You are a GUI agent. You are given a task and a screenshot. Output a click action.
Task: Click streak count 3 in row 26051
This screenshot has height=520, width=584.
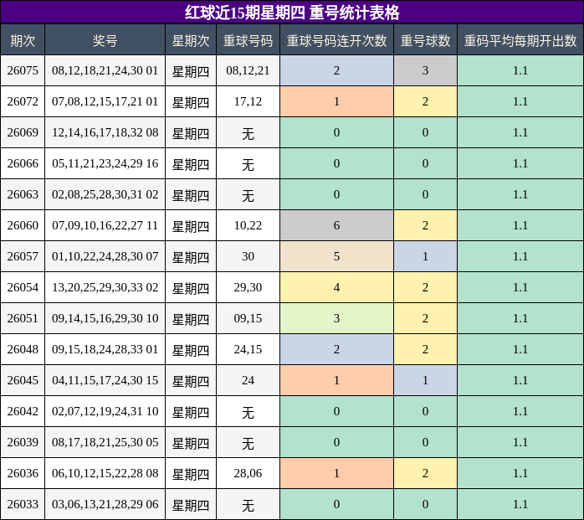click(x=336, y=318)
